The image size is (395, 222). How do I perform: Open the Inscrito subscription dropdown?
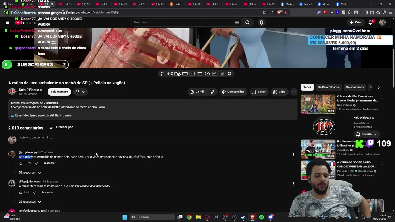(x=366, y=134)
